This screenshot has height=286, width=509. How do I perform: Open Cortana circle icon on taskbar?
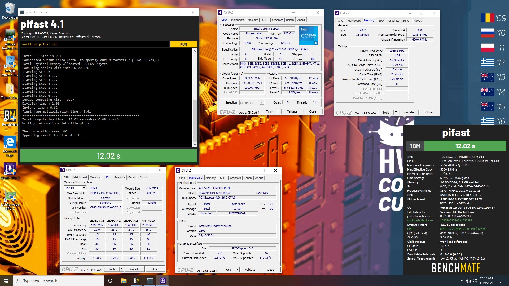[x=110, y=281]
